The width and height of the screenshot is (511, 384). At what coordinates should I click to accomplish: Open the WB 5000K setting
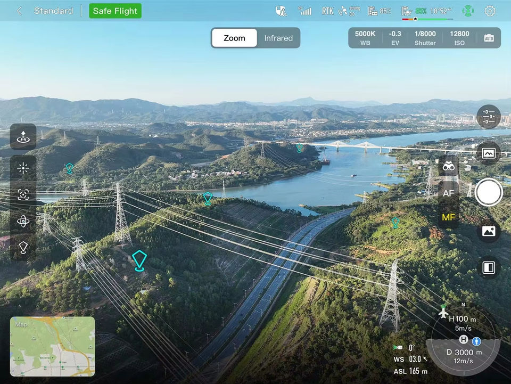coord(365,38)
